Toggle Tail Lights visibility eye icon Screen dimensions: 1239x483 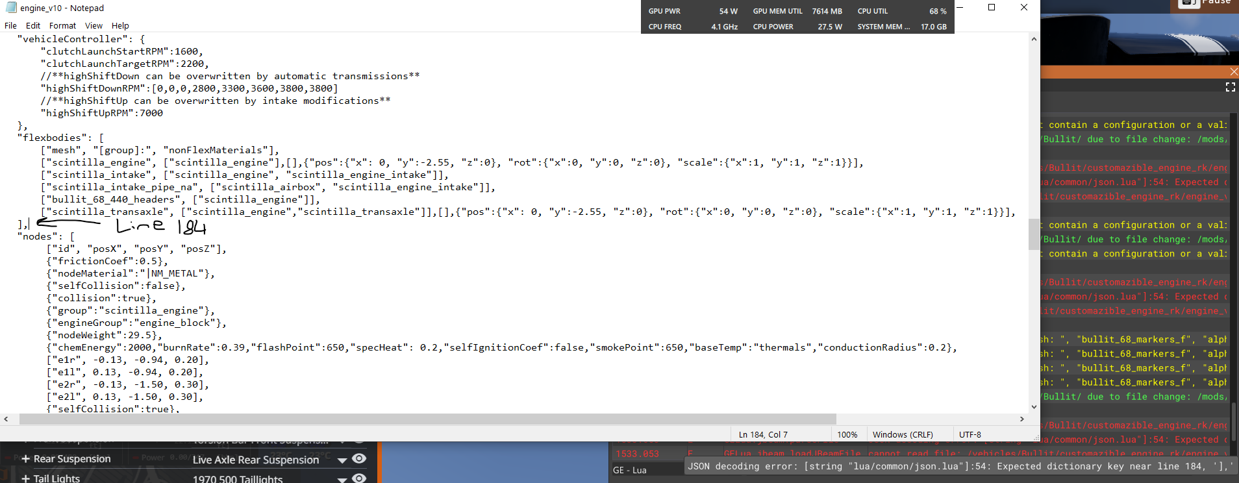click(359, 478)
